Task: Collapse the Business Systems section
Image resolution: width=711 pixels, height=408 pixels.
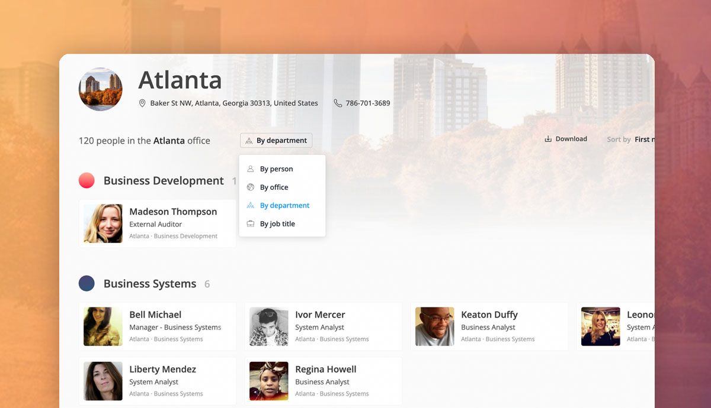Action: (x=149, y=283)
